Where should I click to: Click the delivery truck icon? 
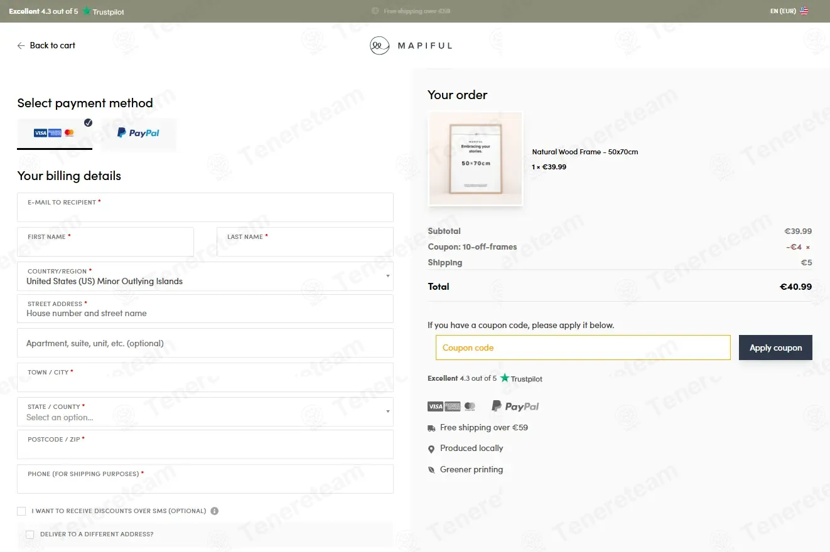[x=431, y=428]
